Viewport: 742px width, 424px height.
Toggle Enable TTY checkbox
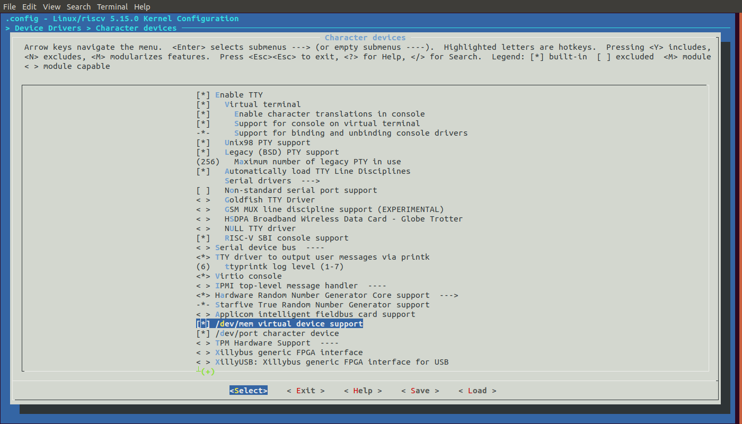pyautogui.click(x=203, y=95)
